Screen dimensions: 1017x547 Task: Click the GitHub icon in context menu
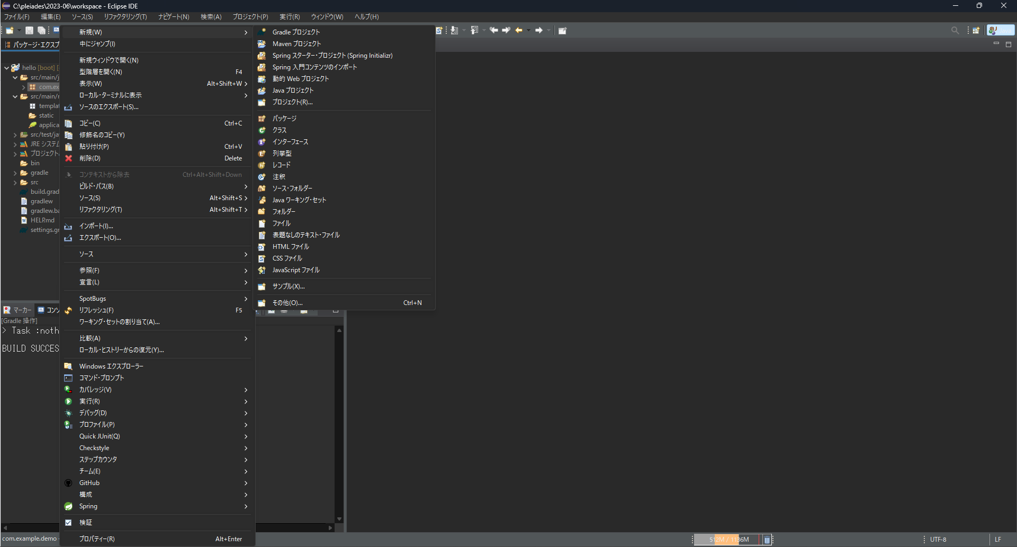click(68, 483)
